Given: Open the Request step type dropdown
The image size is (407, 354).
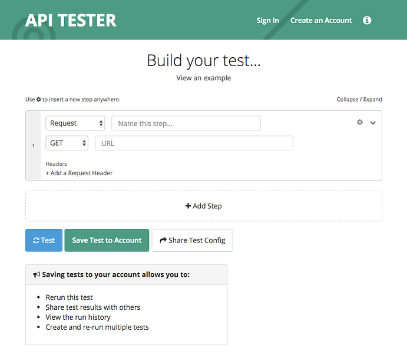Looking at the screenshot, I should pyautogui.click(x=75, y=123).
